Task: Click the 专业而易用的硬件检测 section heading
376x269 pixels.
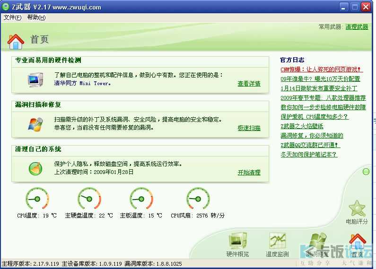Action: tap(48, 60)
